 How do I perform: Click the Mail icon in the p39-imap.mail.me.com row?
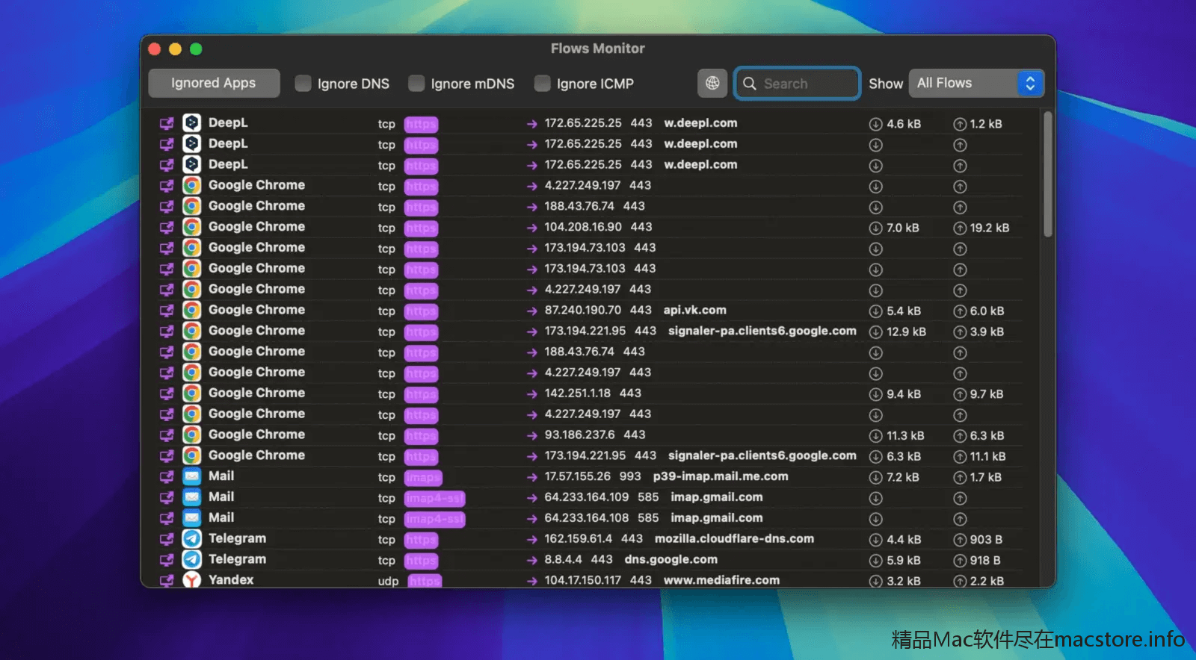(192, 476)
